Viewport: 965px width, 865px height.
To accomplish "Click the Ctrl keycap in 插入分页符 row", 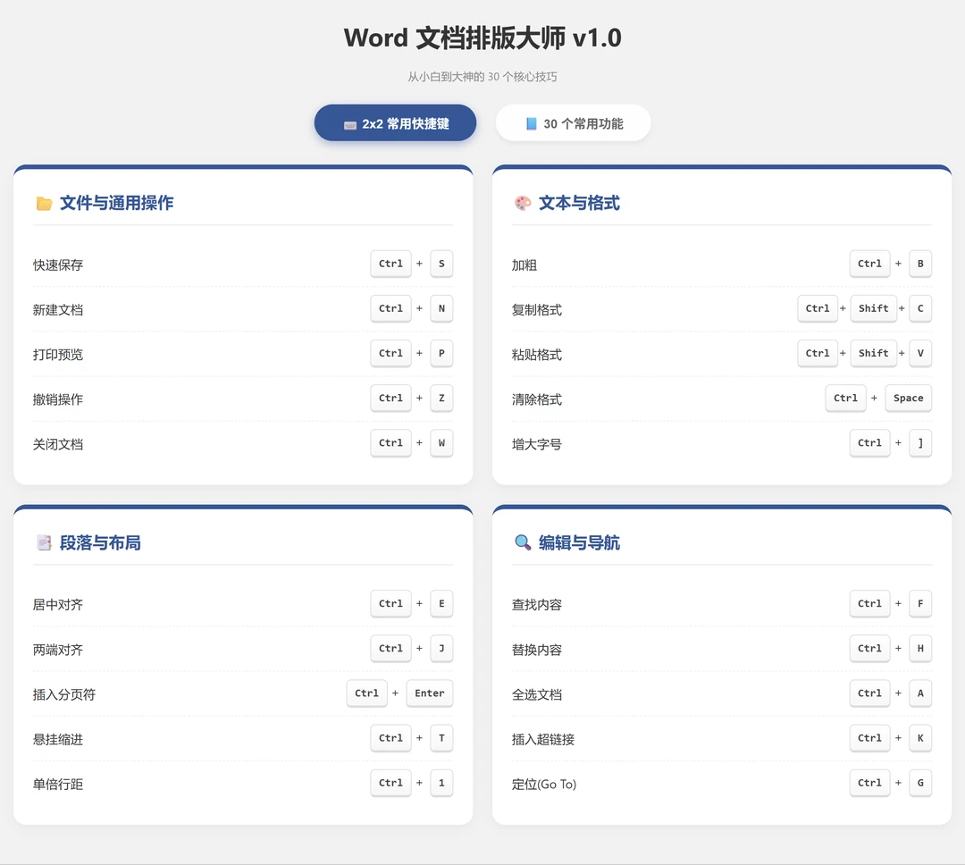I will [367, 693].
